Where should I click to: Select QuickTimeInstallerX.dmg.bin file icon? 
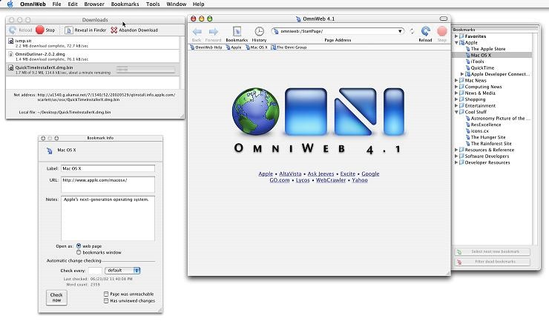[x=10, y=68]
